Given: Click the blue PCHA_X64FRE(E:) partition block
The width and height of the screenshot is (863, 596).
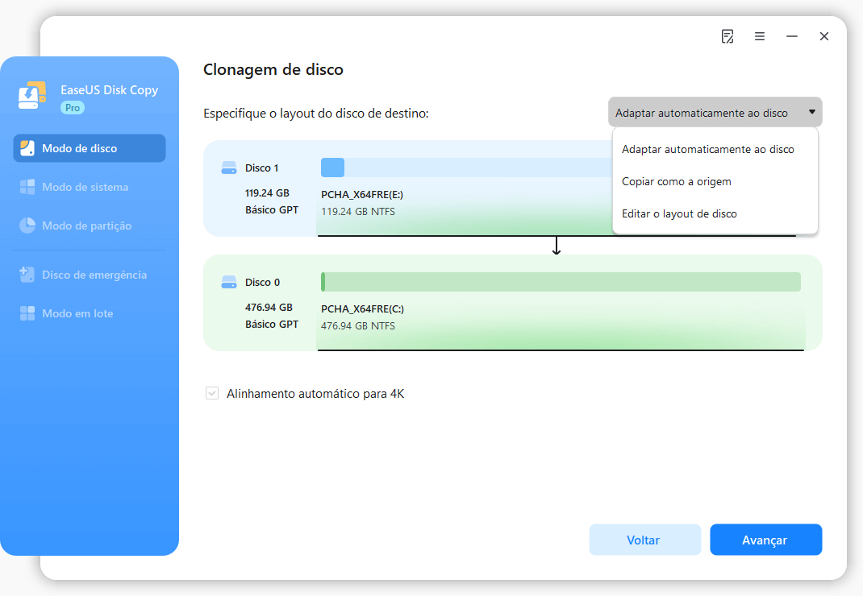Looking at the screenshot, I should (x=332, y=168).
